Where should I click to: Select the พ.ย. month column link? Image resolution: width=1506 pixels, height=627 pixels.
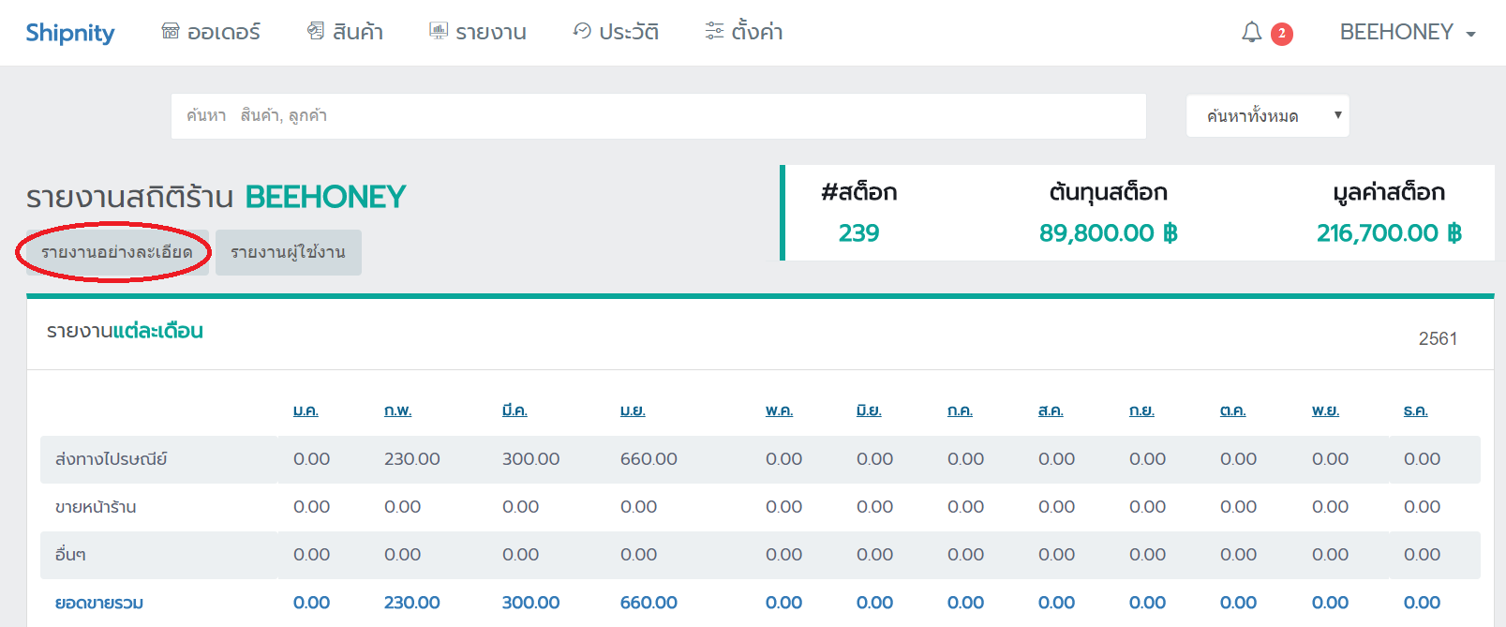pyautogui.click(x=1325, y=411)
